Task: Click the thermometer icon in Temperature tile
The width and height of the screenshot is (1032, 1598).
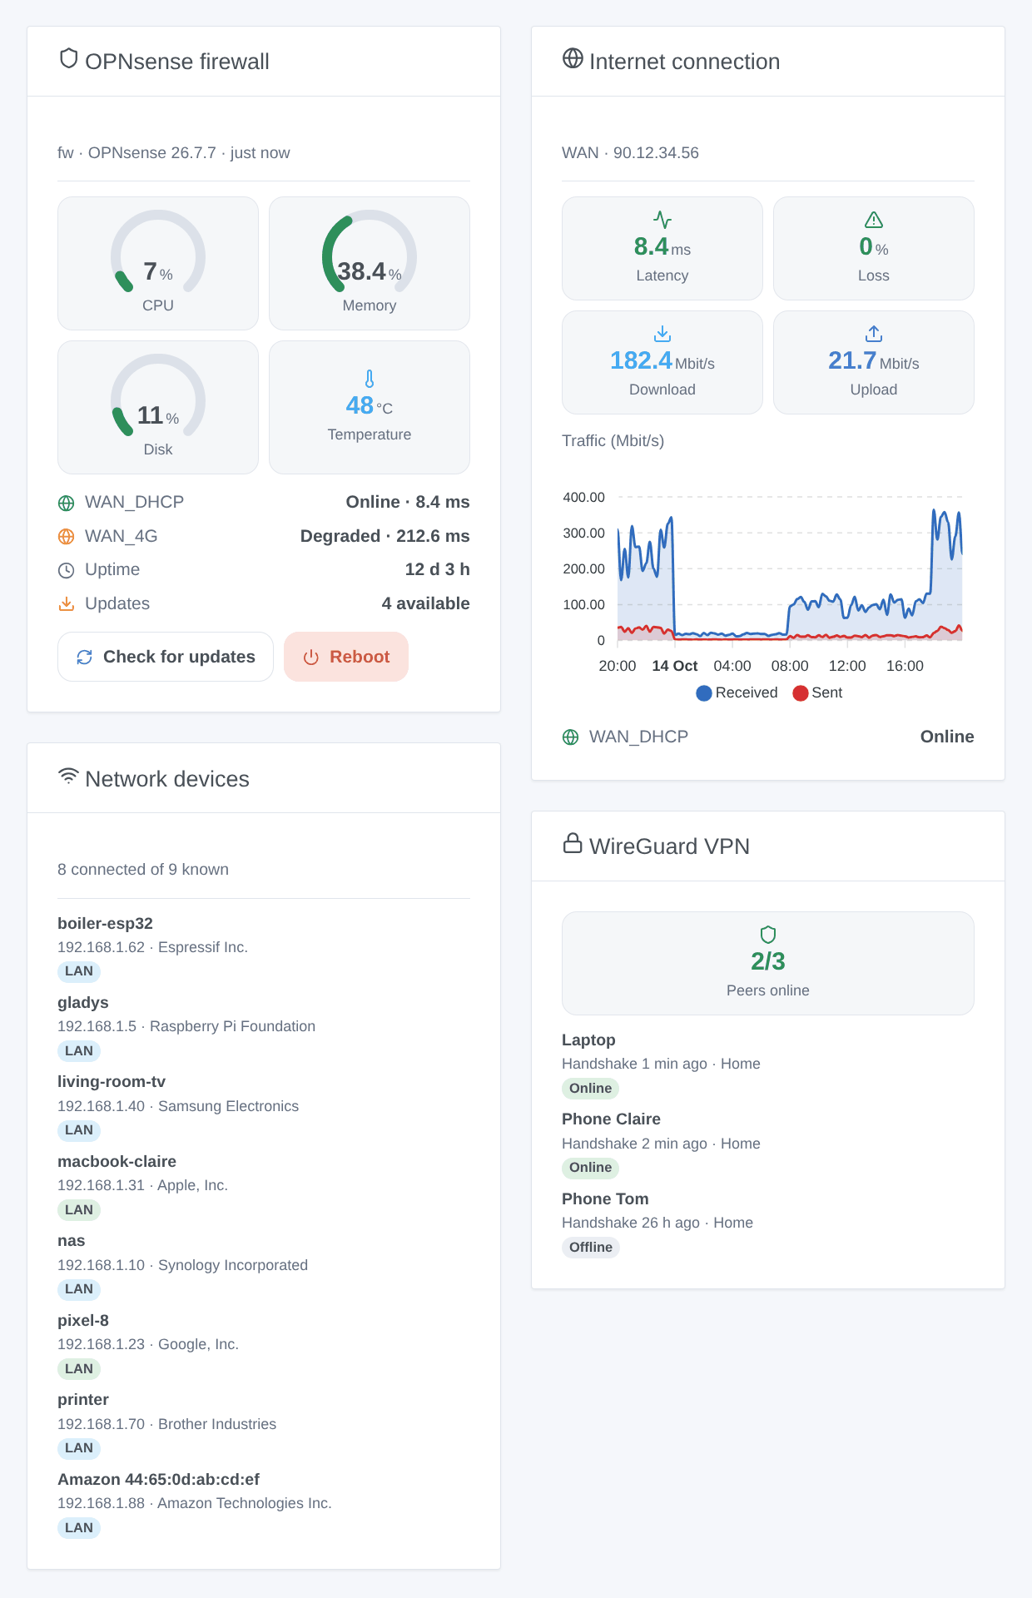Action: coord(370,379)
